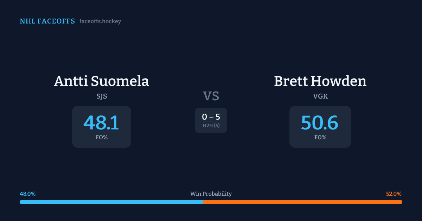Click the FO% label under 48.1

click(x=102, y=138)
